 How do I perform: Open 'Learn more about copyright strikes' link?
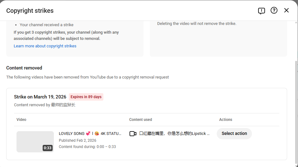(x=45, y=46)
